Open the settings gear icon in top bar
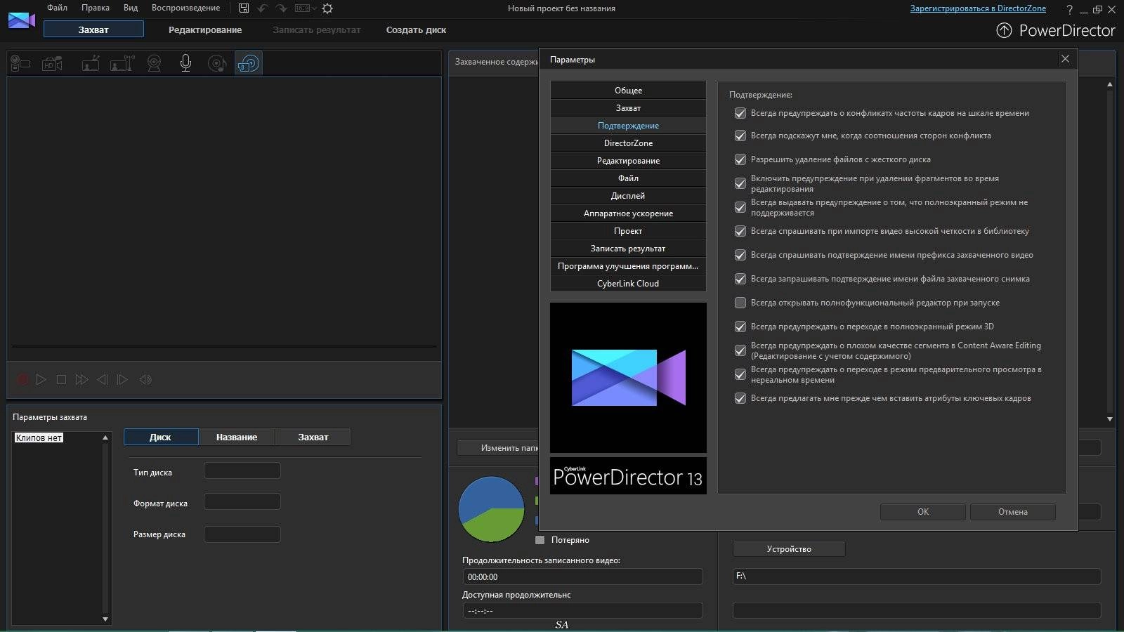Viewport: 1124px width, 632px height. pos(327,8)
